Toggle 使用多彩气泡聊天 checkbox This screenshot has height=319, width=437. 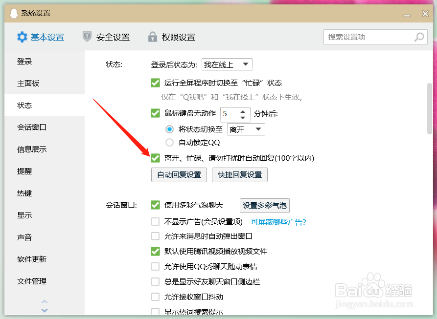155,205
